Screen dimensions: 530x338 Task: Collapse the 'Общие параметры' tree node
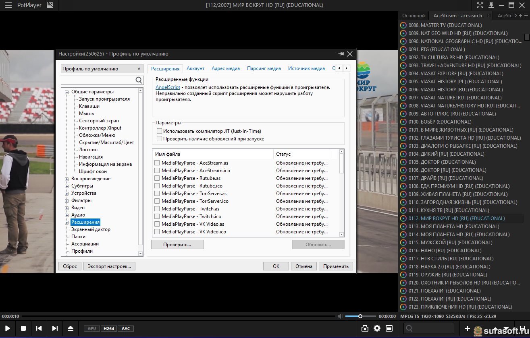click(67, 92)
